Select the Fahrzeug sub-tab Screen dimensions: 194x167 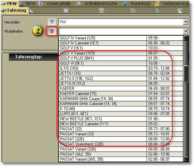pos(14,10)
